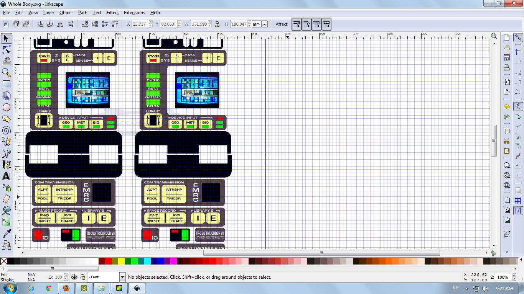The image size is (524, 294).
Task: Open Chrome from the taskbar
Action: [48, 288]
